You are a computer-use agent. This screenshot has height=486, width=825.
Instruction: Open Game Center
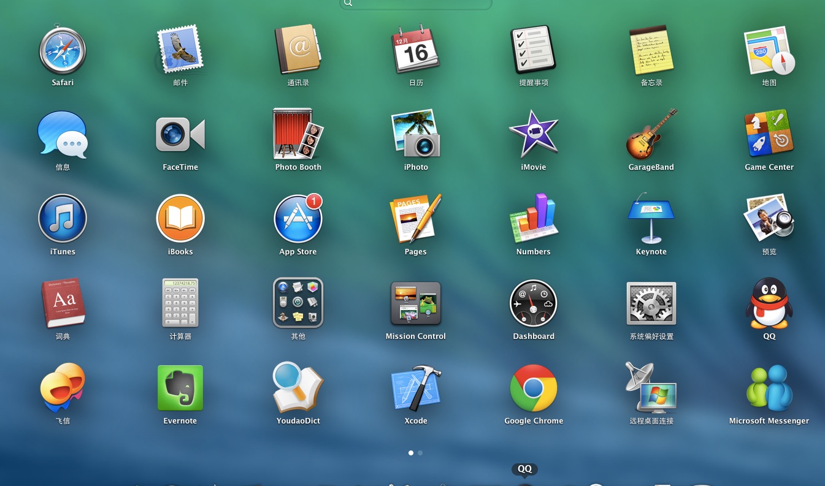click(x=769, y=134)
